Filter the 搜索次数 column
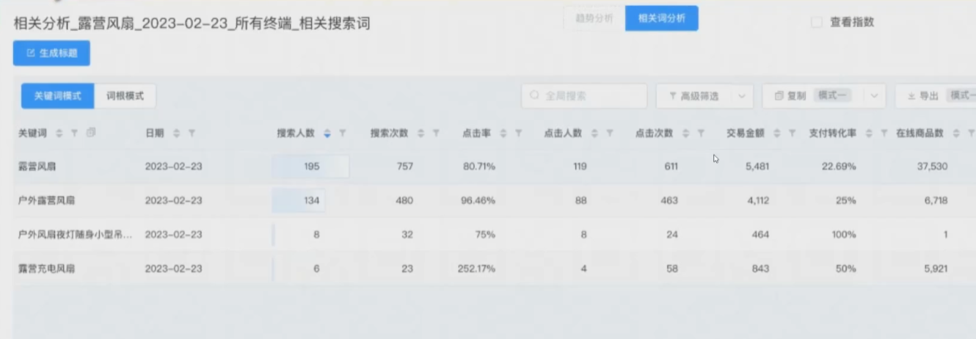 436,133
